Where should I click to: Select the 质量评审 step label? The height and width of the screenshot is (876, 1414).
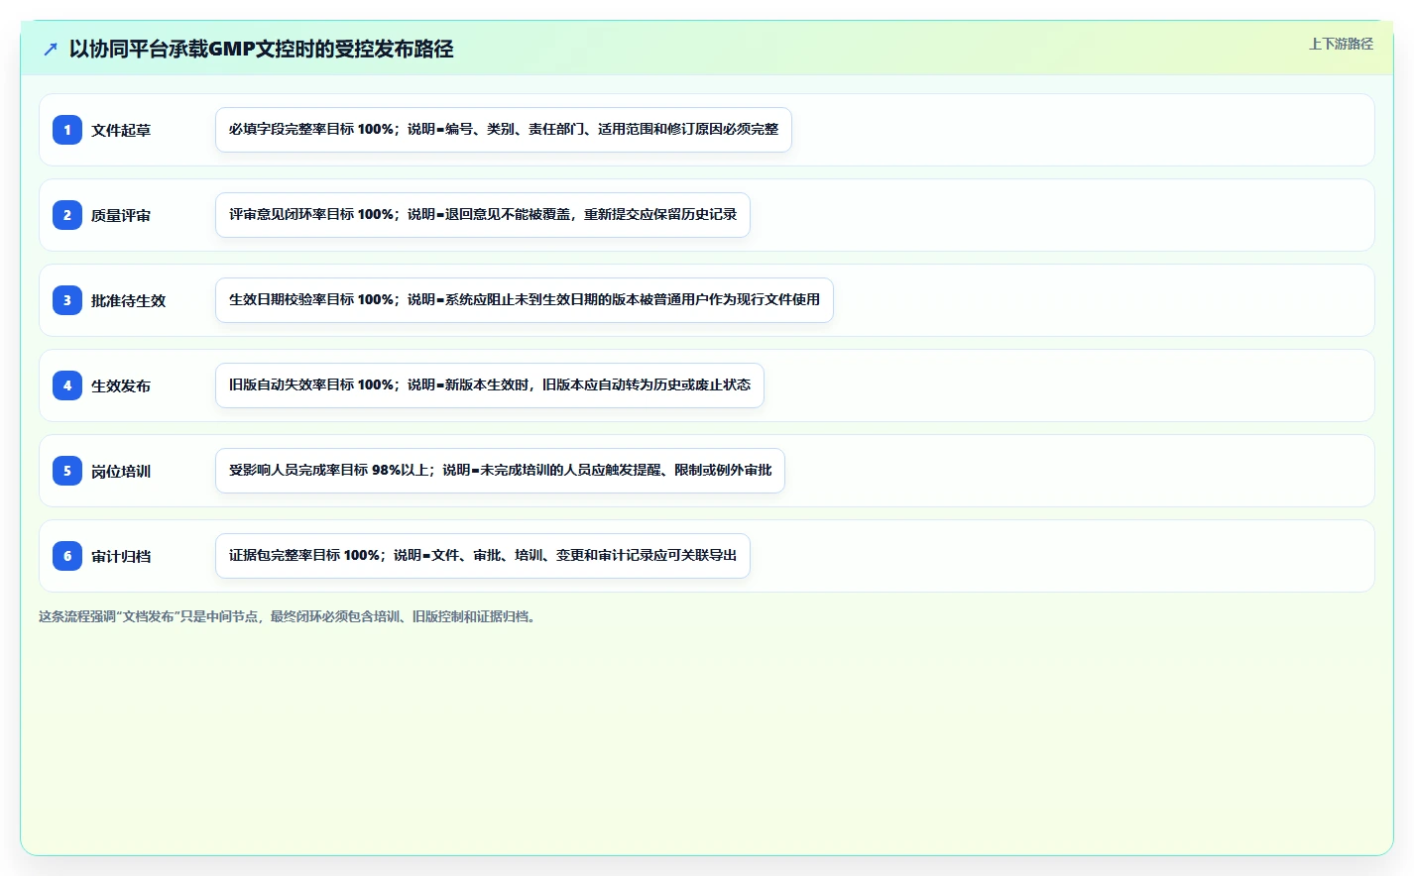point(121,215)
